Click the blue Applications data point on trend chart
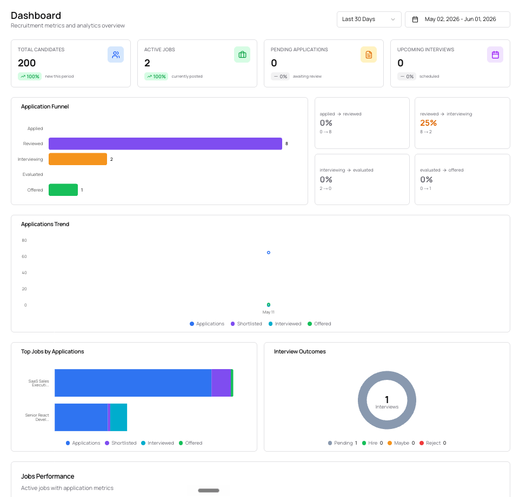This screenshot has width=513, height=497. click(268, 253)
